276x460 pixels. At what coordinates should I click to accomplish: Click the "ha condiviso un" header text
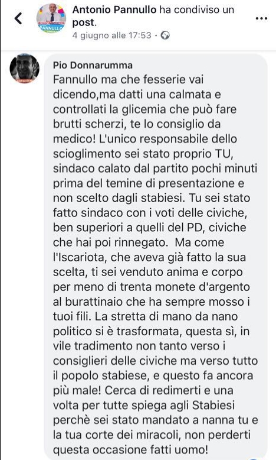coord(197,9)
